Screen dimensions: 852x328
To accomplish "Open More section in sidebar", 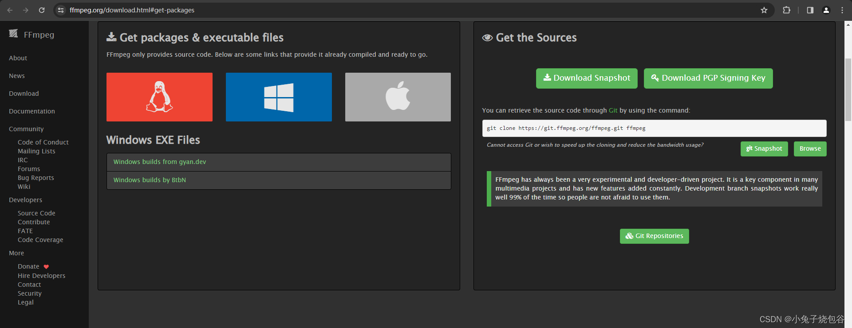I will coord(16,253).
